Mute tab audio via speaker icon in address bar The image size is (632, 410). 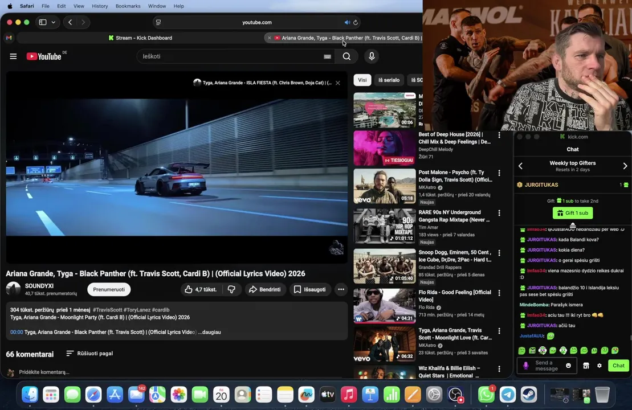347,23
